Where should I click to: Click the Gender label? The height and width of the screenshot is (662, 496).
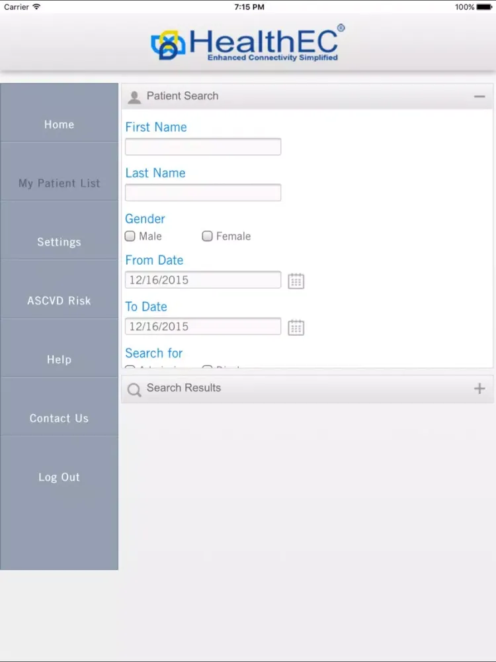pyautogui.click(x=145, y=218)
